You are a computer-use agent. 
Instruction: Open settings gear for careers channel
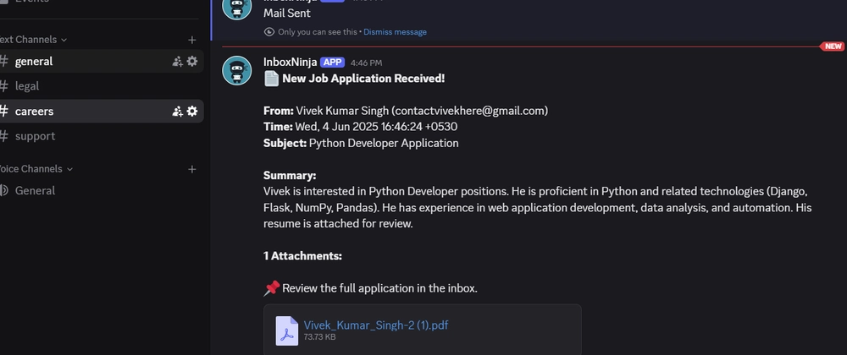tap(191, 111)
